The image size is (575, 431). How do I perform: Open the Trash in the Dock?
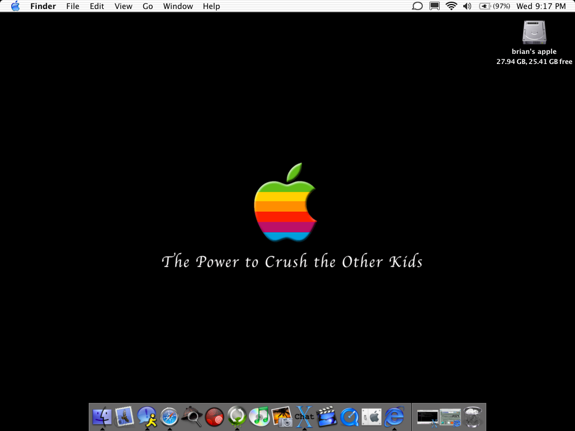tap(473, 417)
